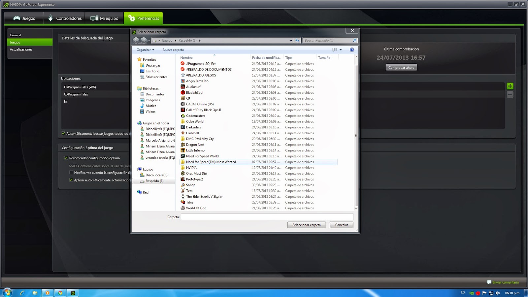The image size is (528, 297).
Task: Open the Organizar dropdown menu
Action: (x=146, y=50)
